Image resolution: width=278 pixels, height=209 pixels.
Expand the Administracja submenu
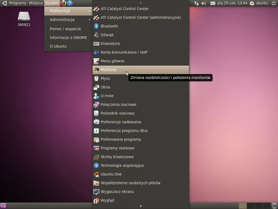(x=68, y=20)
